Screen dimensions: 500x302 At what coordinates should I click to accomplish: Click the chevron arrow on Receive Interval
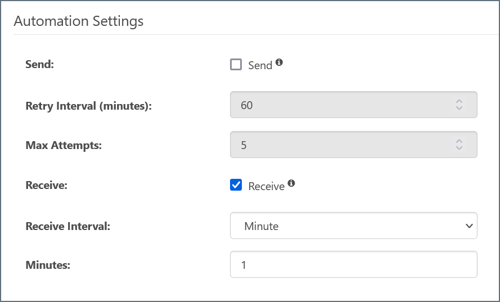469,226
